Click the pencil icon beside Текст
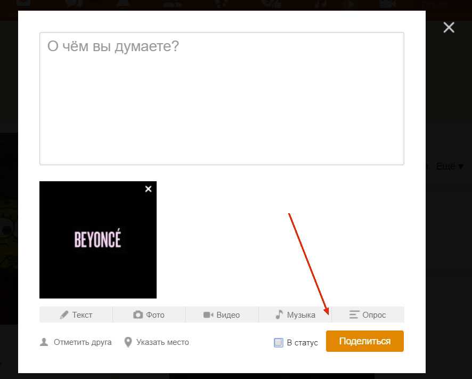 (x=64, y=315)
